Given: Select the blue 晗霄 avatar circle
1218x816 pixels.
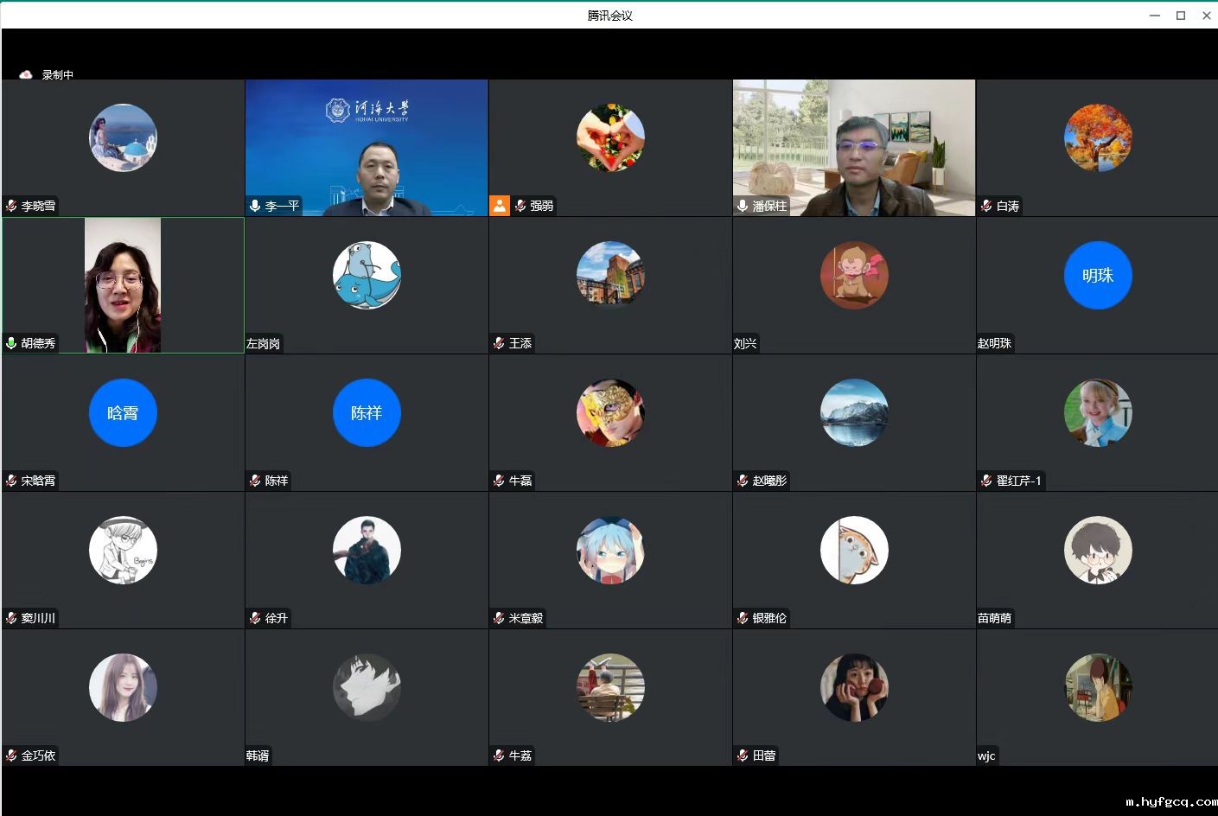Looking at the screenshot, I should 123,413.
